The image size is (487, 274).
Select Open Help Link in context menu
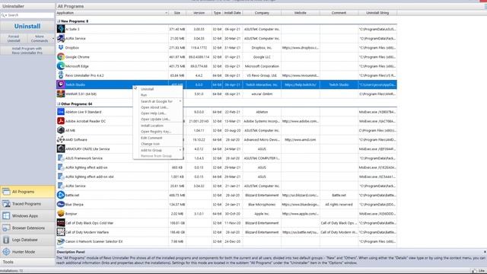click(x=158, y=113)
